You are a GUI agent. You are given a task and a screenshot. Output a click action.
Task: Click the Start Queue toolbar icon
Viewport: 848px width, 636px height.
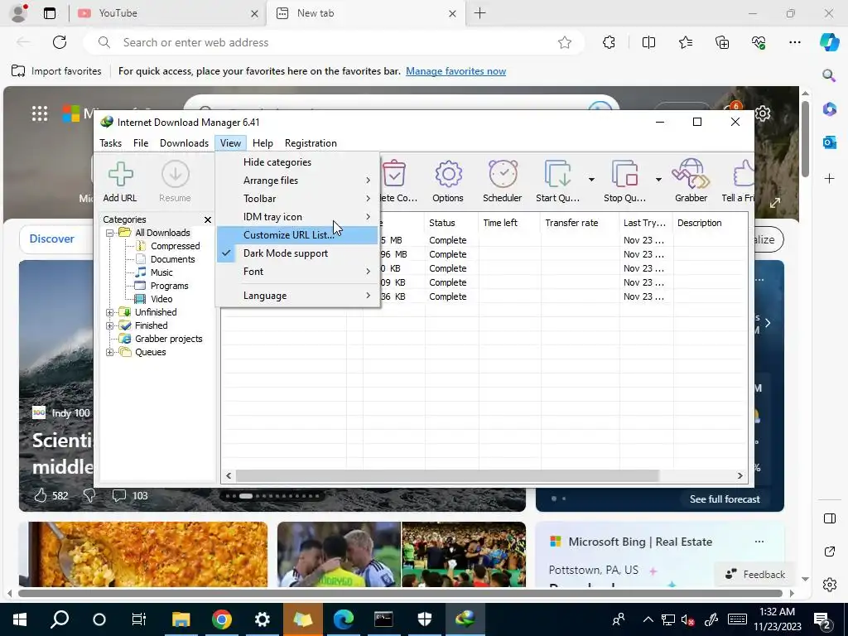(557, 181)
